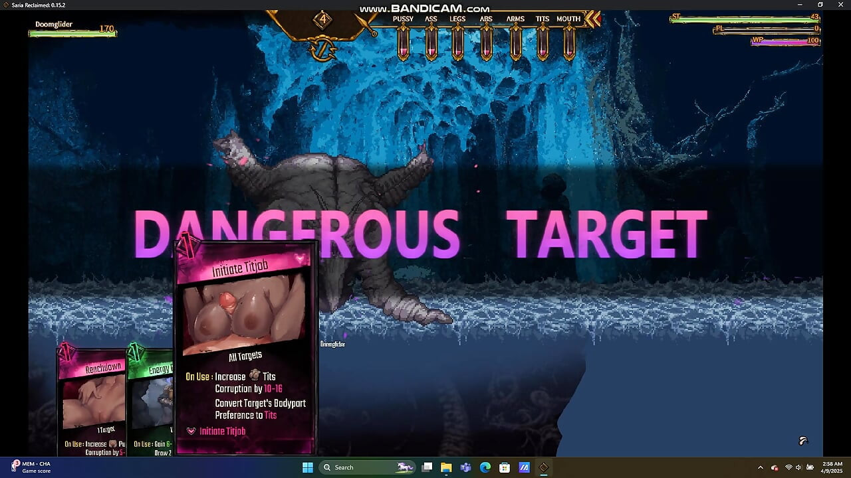Select the green Energy card in hand

pyautogui.click(x=151, y=402)
